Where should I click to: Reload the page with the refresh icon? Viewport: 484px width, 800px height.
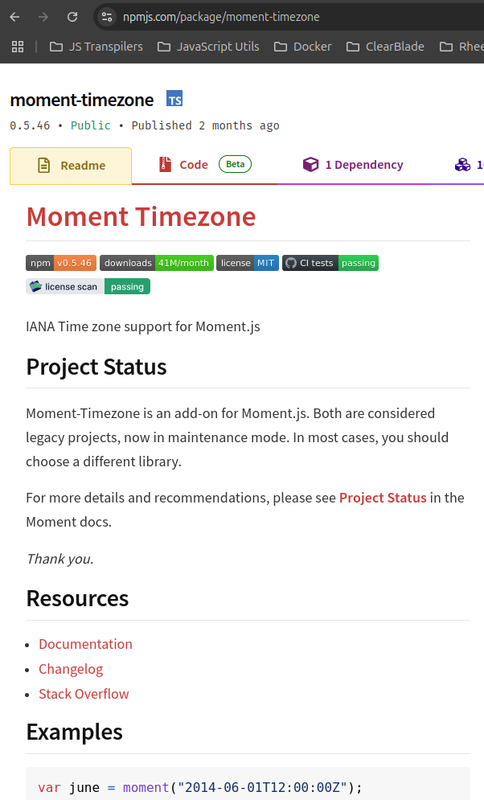[x=72, y=17]
